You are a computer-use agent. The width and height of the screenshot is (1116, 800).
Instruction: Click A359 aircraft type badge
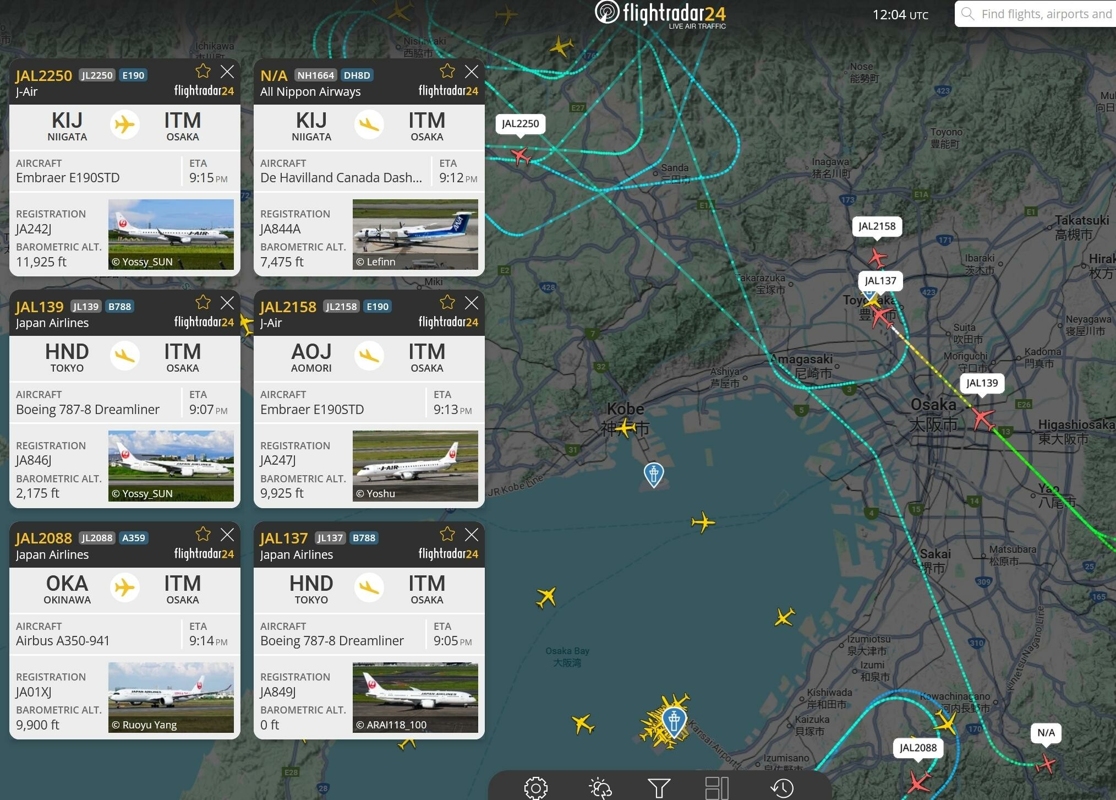point(133,538)
